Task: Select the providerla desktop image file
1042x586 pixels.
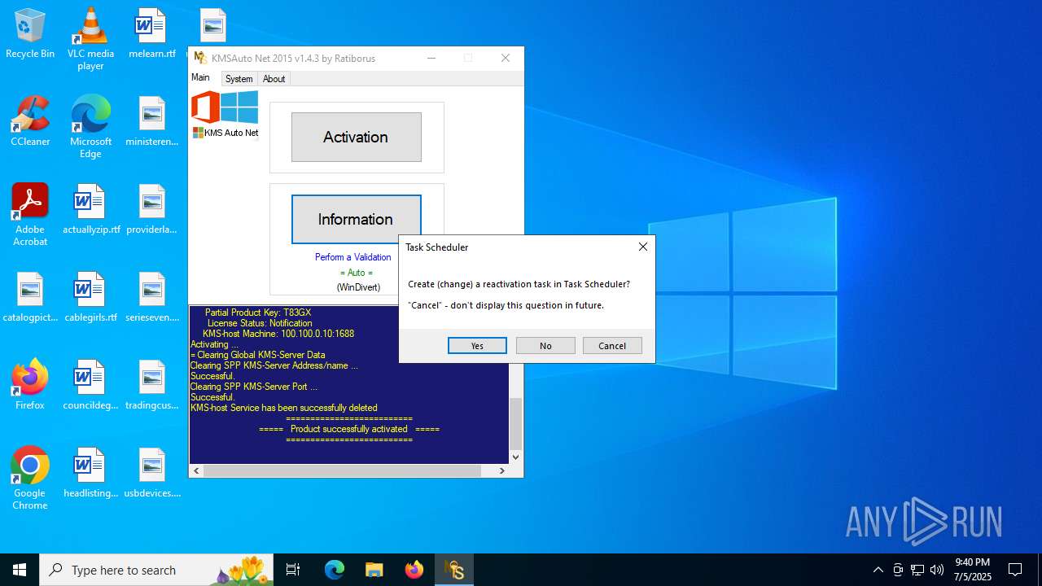Action: 151,210
